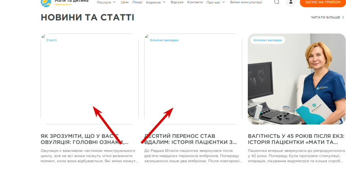Click Клінічні випадки tag on the middle card
The width and height of the screenshot is (346, 177).
click(x=164, y=40)
